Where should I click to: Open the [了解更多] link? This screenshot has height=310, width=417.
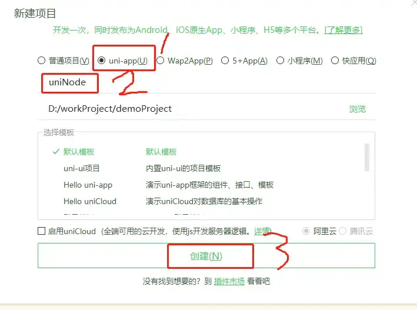click(343, 30)
